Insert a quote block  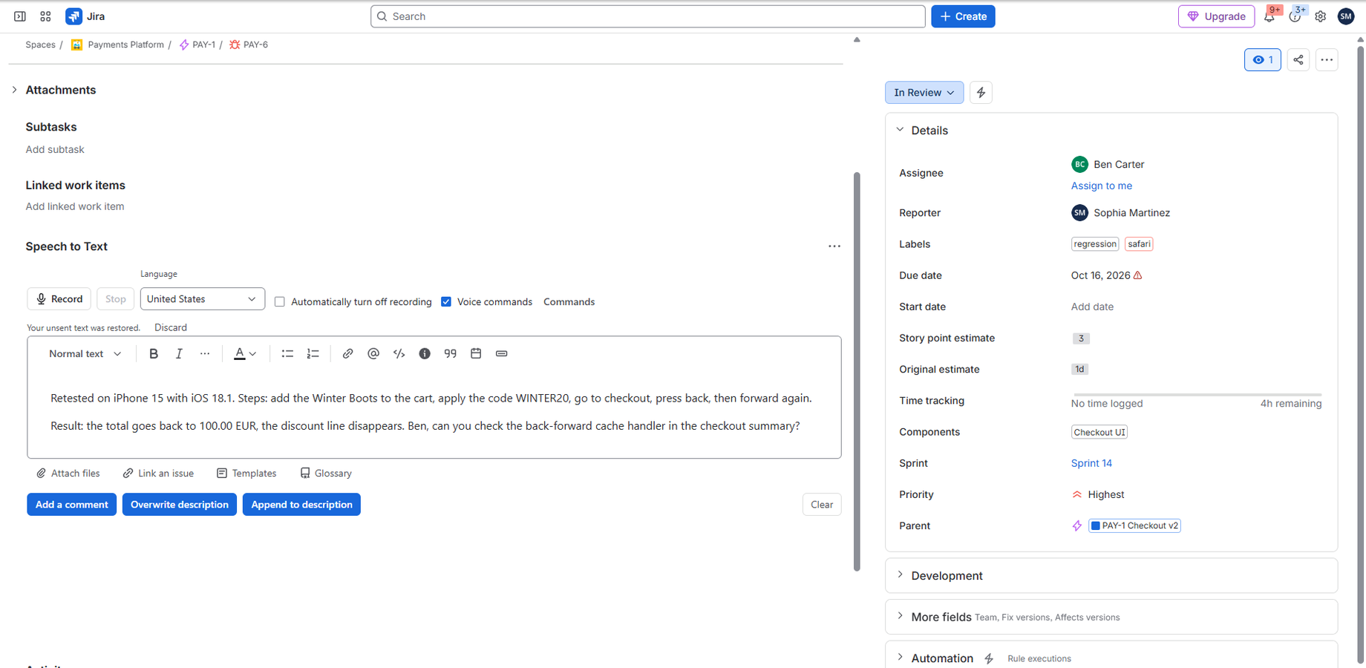pyautogui.click(x=450, y=354)
